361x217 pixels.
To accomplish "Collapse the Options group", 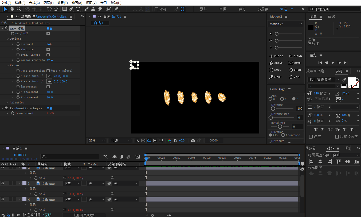I will (8, 39).
